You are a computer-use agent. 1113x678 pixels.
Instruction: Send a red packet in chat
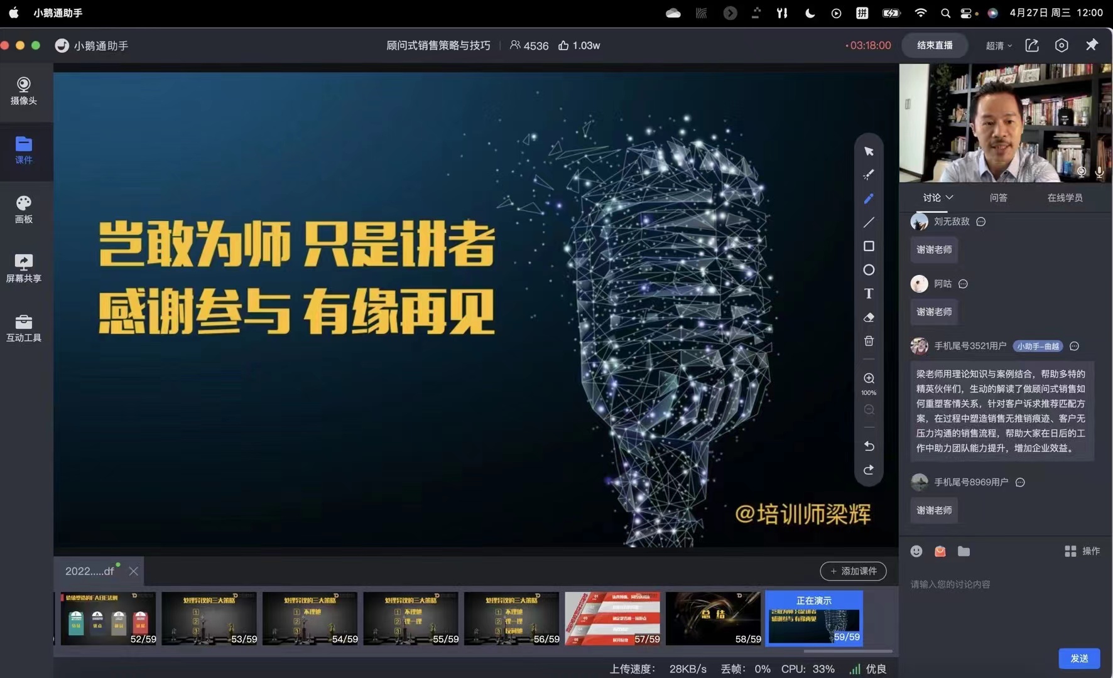(x=940, y=551)
